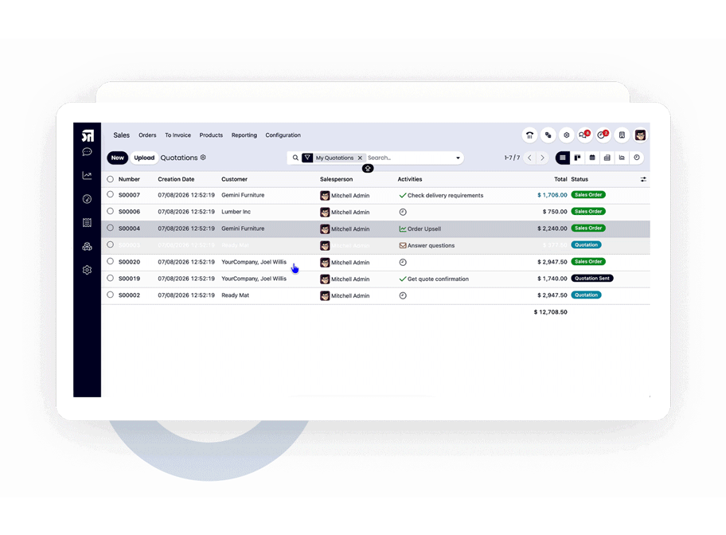Toggle the select-all checkbox in header

point(110,179)
